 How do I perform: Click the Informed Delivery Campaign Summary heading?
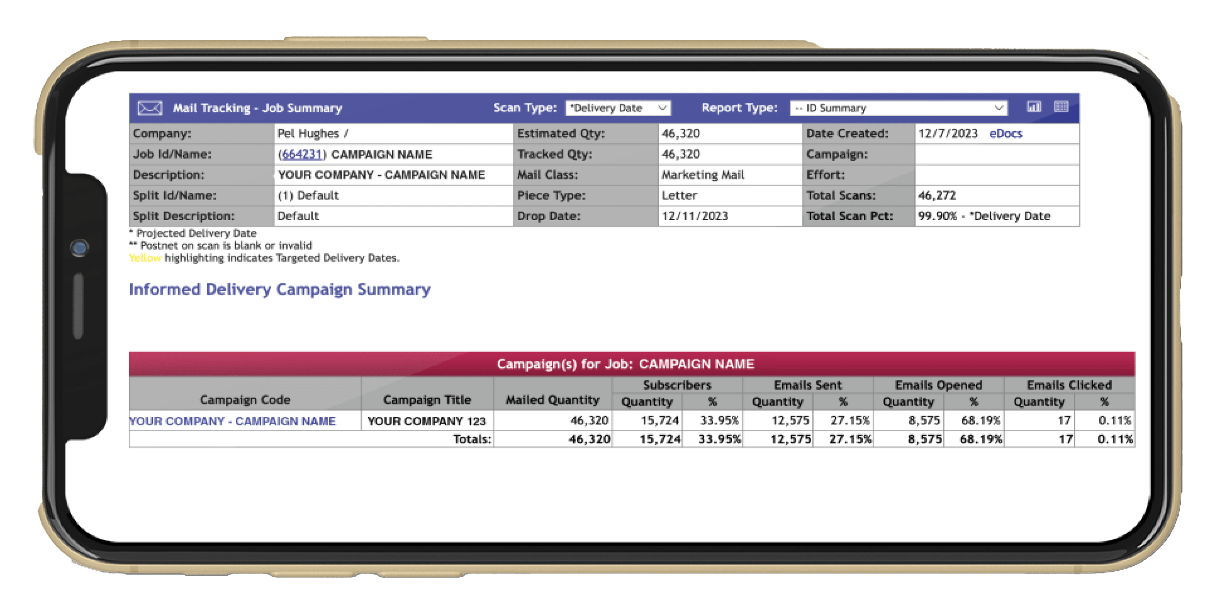(280, 289)
